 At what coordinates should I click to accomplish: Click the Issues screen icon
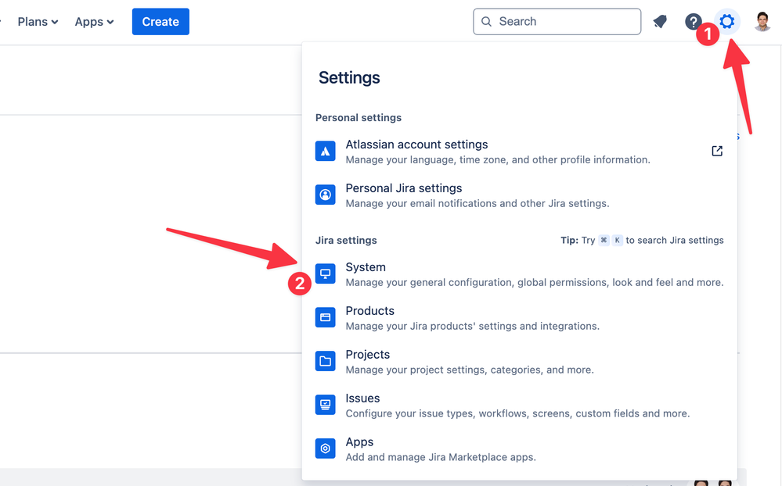(x=325, y=405)
